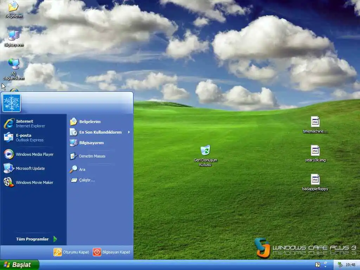Screen dimensions: 360x270
Task: Select the Ağ Bağlantılarım desktop icon
Action: [14, 69]
